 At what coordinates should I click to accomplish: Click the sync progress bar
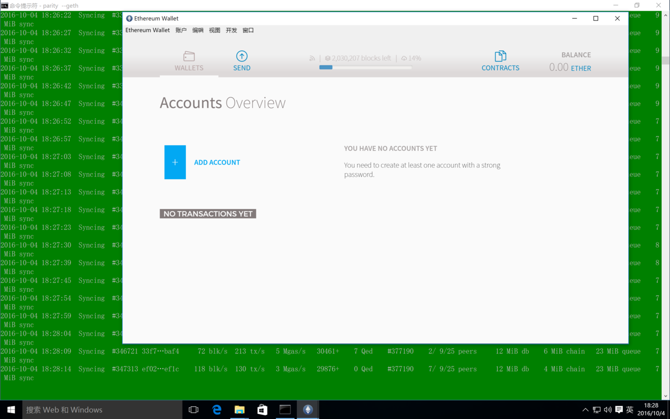pos(365,67)
